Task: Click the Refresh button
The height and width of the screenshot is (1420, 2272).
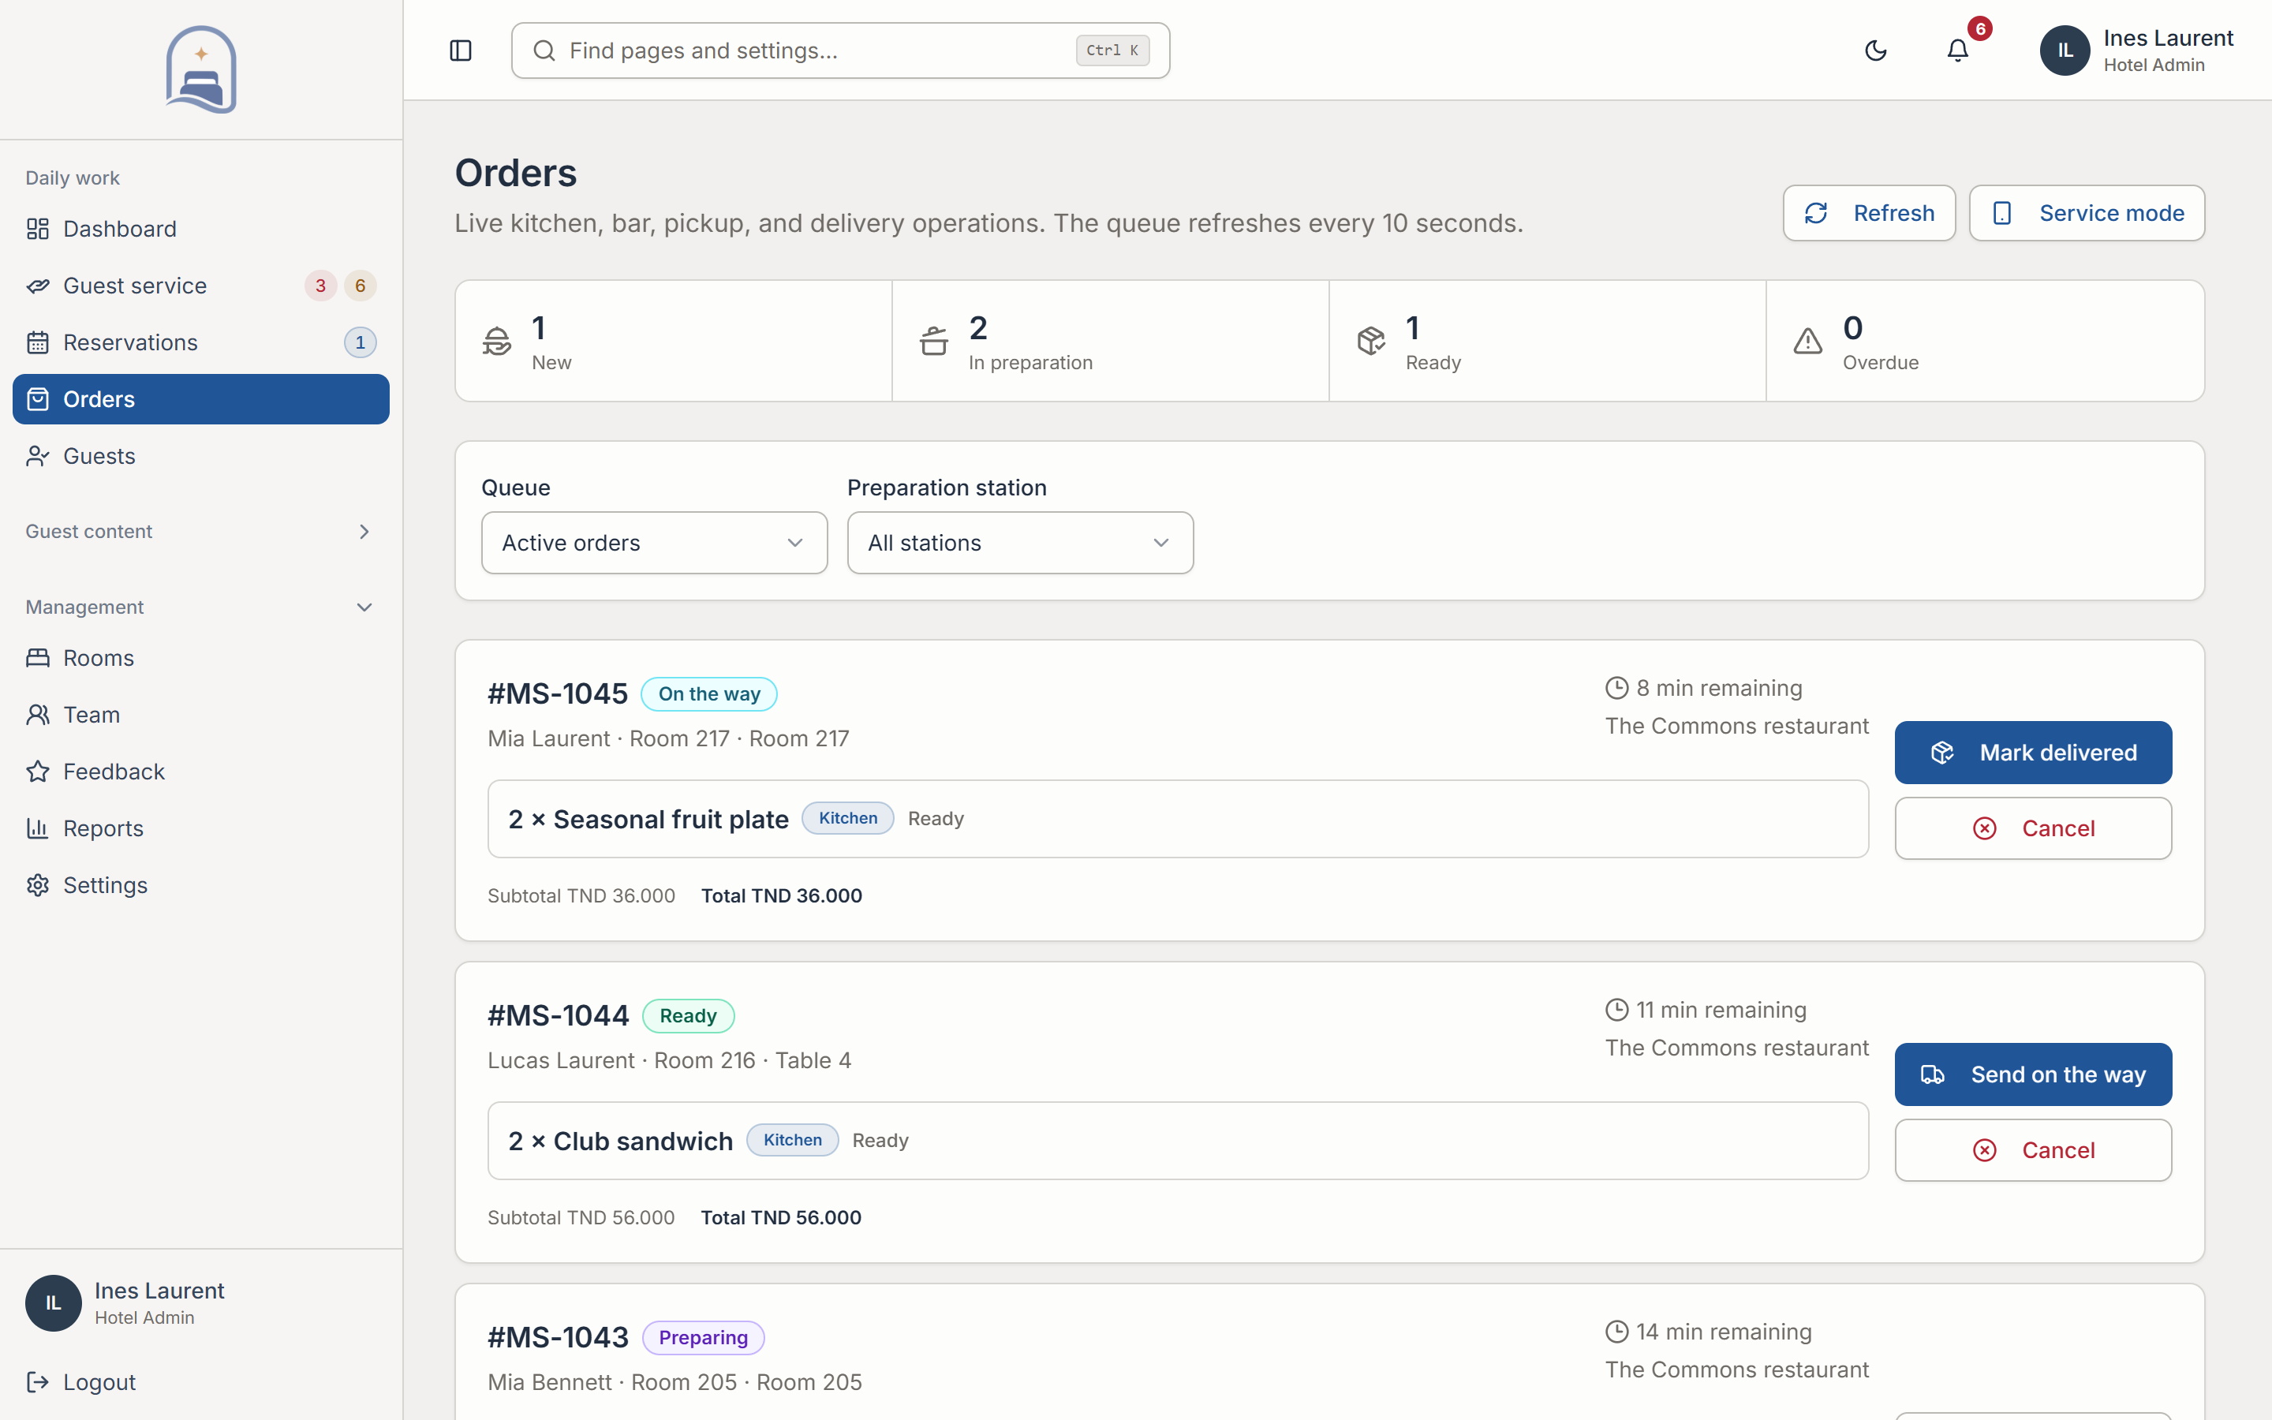Action: pyautogui.click(x=1868, y=213)
